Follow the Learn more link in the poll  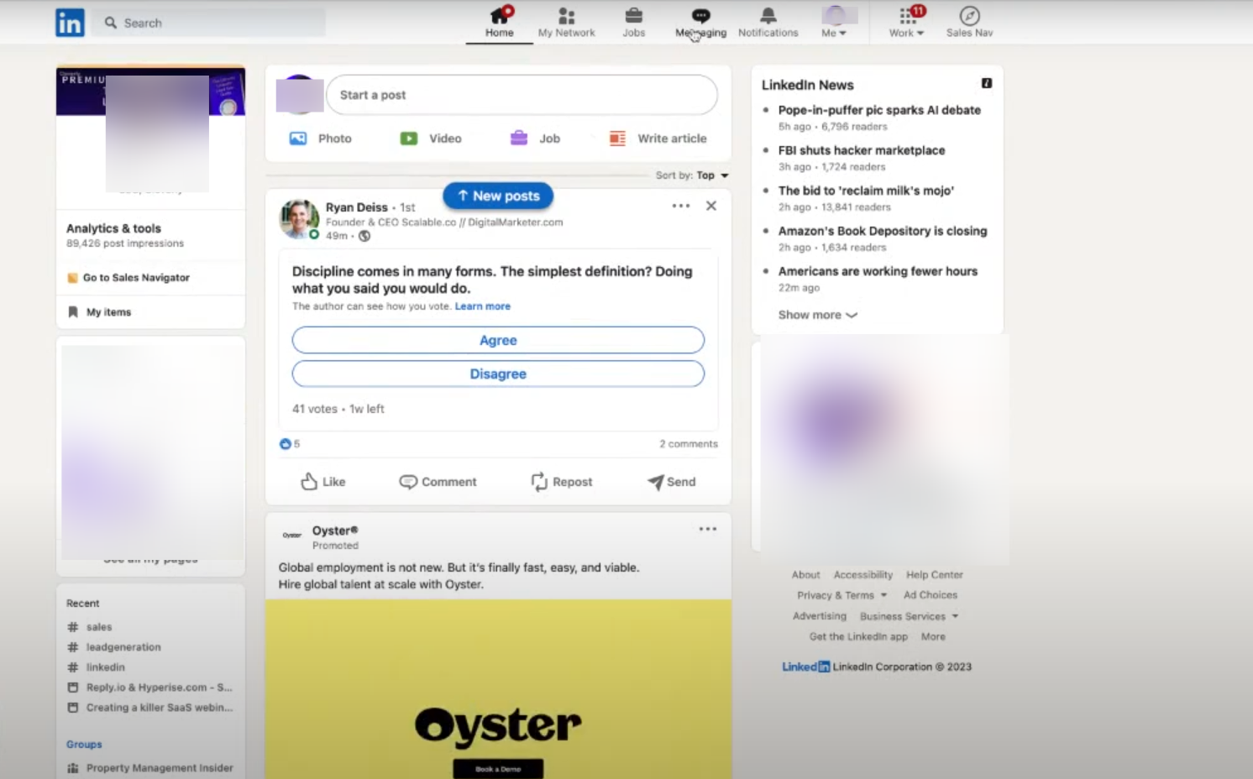click(x=483, y=306)
